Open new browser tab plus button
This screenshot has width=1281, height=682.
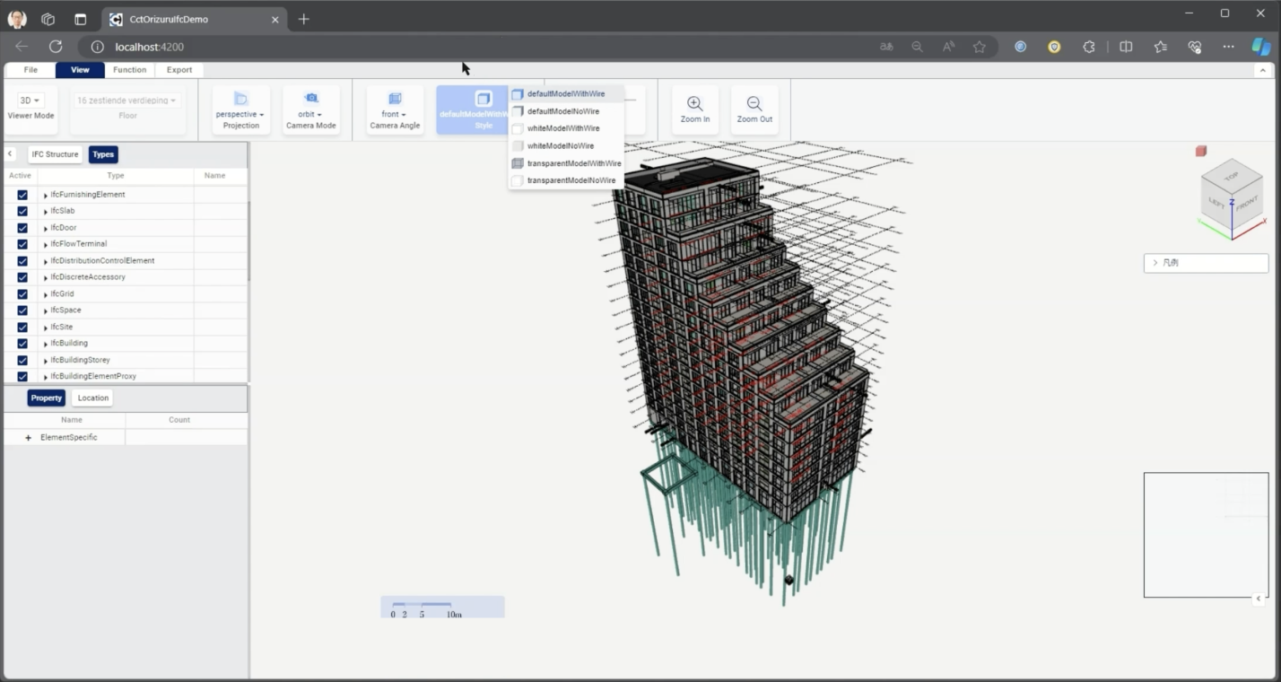pyautogui.click(x=304, y=19)
